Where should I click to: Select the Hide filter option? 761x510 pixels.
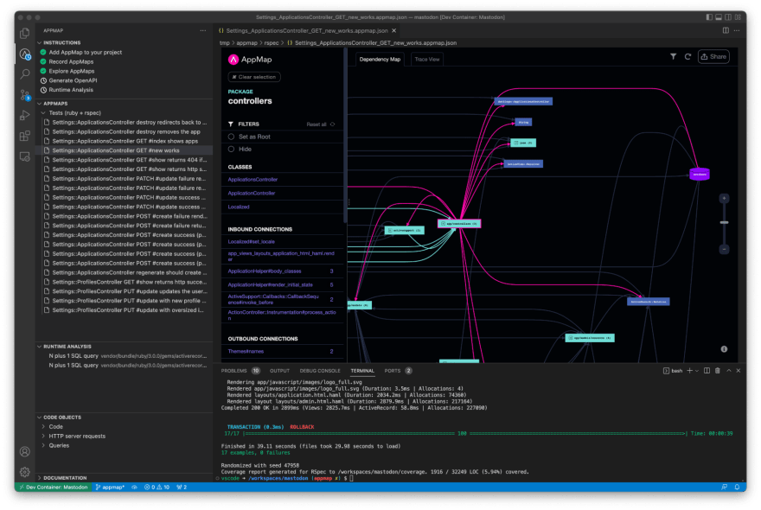pyautogui.click(x=240, y=150)
